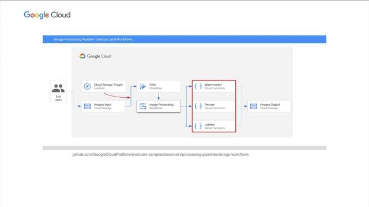The width and height of the screenshot is (369, 207).
Task: Click 'Cloud Storage' subtitle under Images Input
Action: point(103,108)
